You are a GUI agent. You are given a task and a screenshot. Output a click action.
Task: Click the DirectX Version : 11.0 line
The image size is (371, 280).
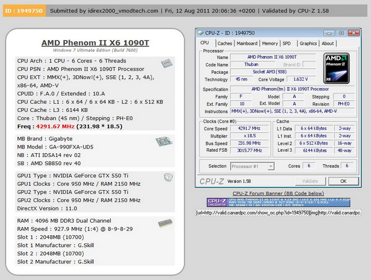pos(47,208)
